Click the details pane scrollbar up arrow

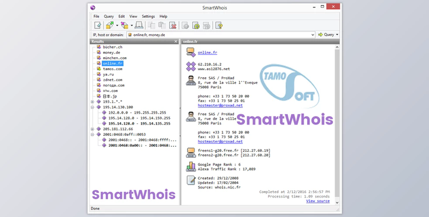[337, 47]
